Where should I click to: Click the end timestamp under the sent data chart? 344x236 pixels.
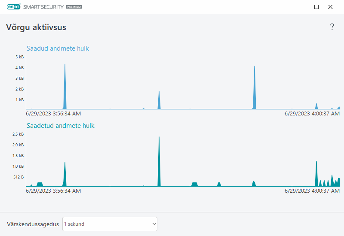(312, 191)
